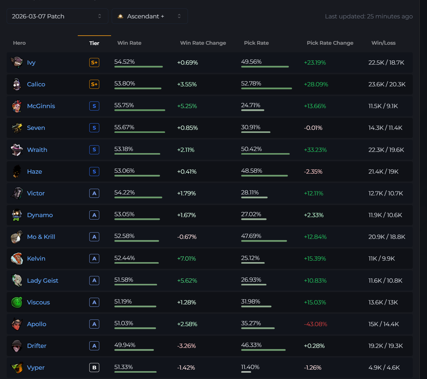The height and width of the screenshot is (379, 427).
Task: Open the Calico hero link
Action: click(x=36, y=84)
